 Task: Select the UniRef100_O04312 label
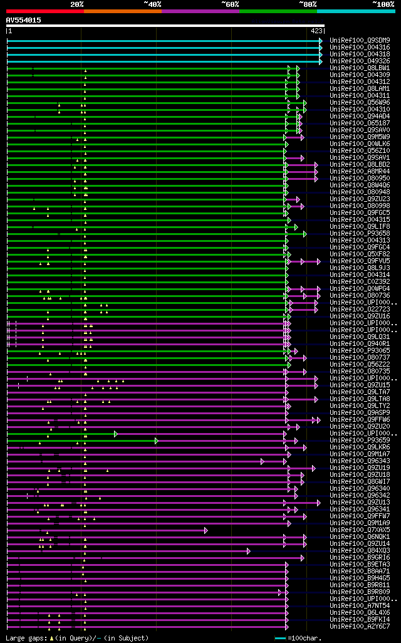pyautogui.click(x=360, y=82)
